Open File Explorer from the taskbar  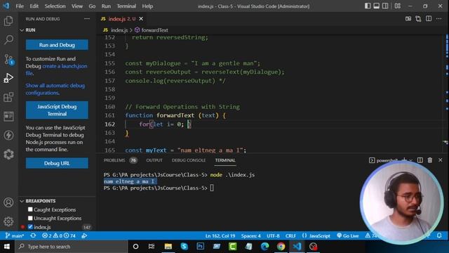pyautogui.click(x=168, y=247)
